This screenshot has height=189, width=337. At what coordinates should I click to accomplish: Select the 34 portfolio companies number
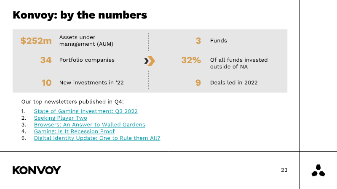coord(46,60)
